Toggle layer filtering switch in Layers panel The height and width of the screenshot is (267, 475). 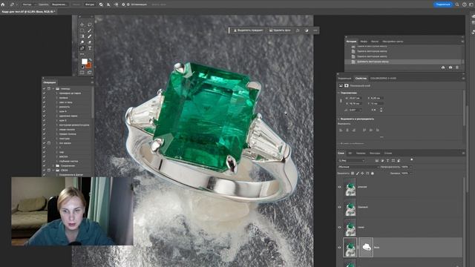point(411,159)
